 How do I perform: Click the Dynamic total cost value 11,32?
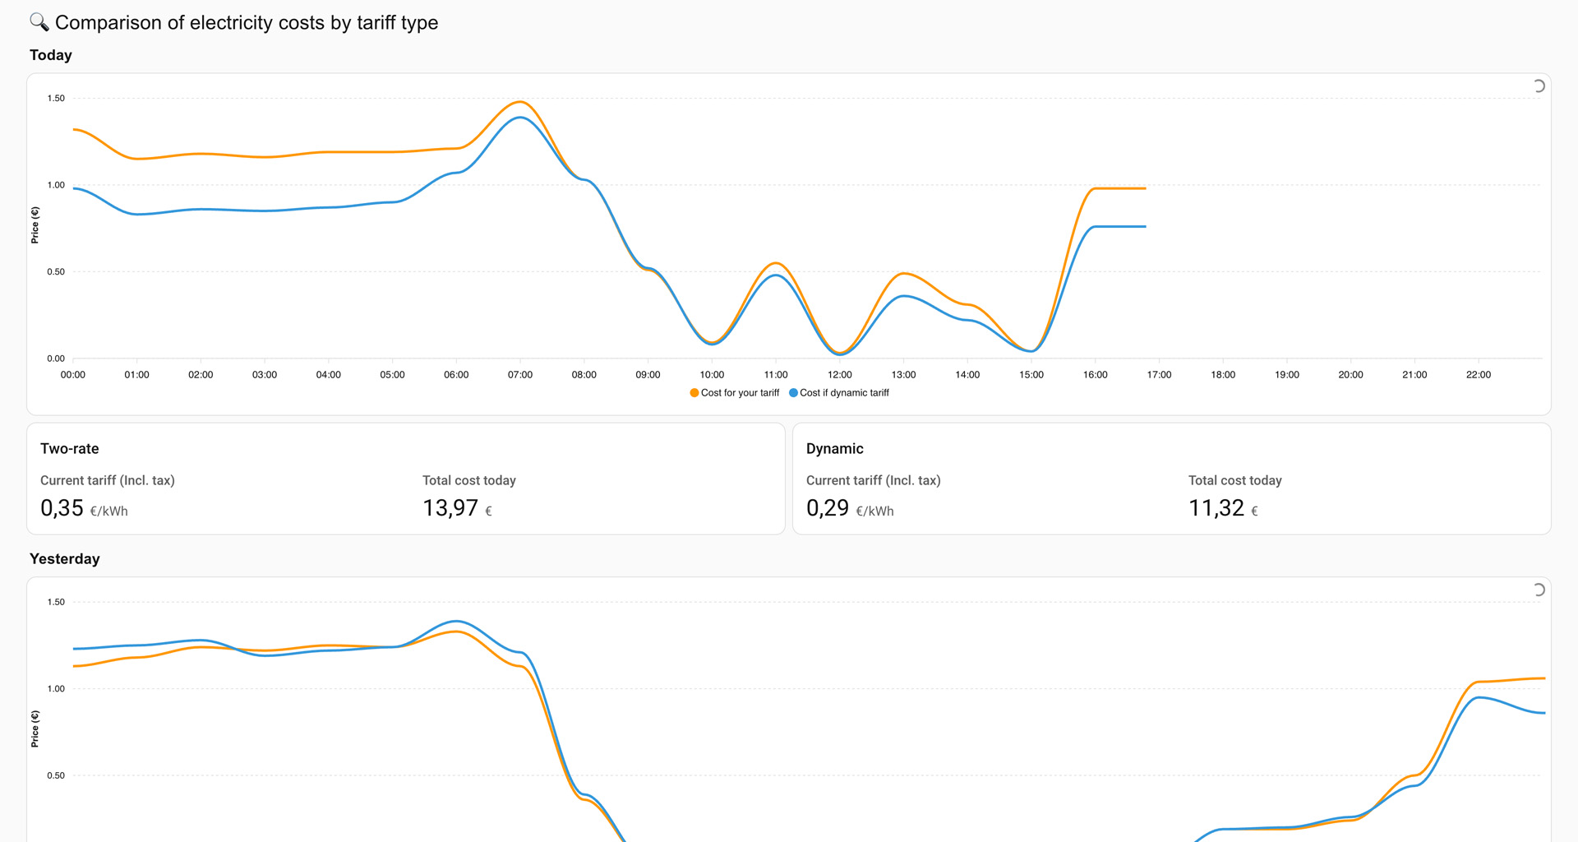(1216, 508)
